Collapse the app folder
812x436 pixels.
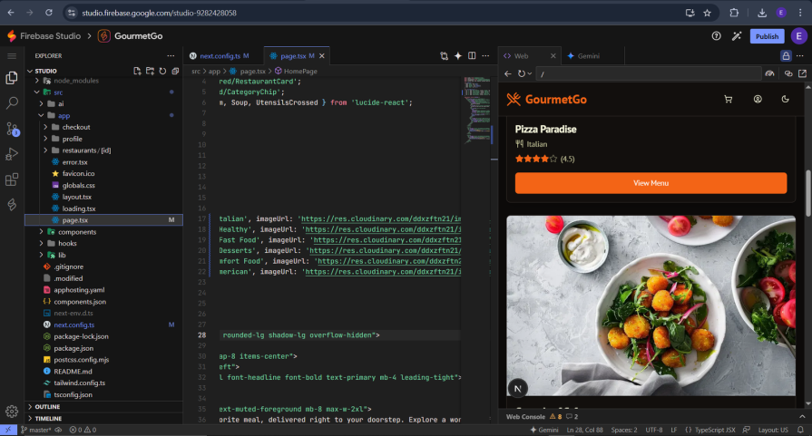coord(42,115)
